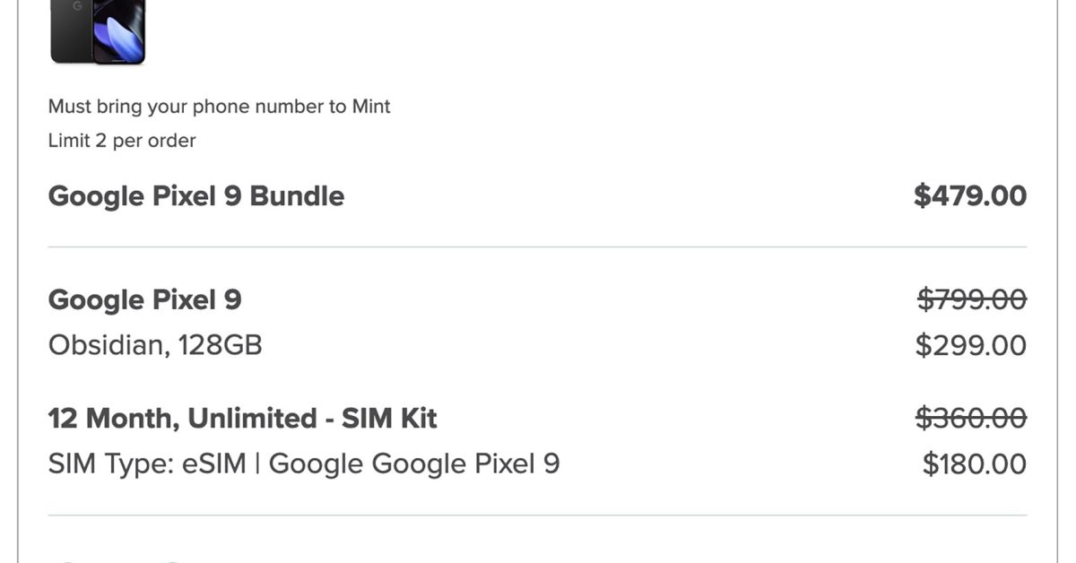The height and width of the screenshot is (563, 1076).
Task: Click the crossed-out $360.00 plan price
Action: coord(970,419)
